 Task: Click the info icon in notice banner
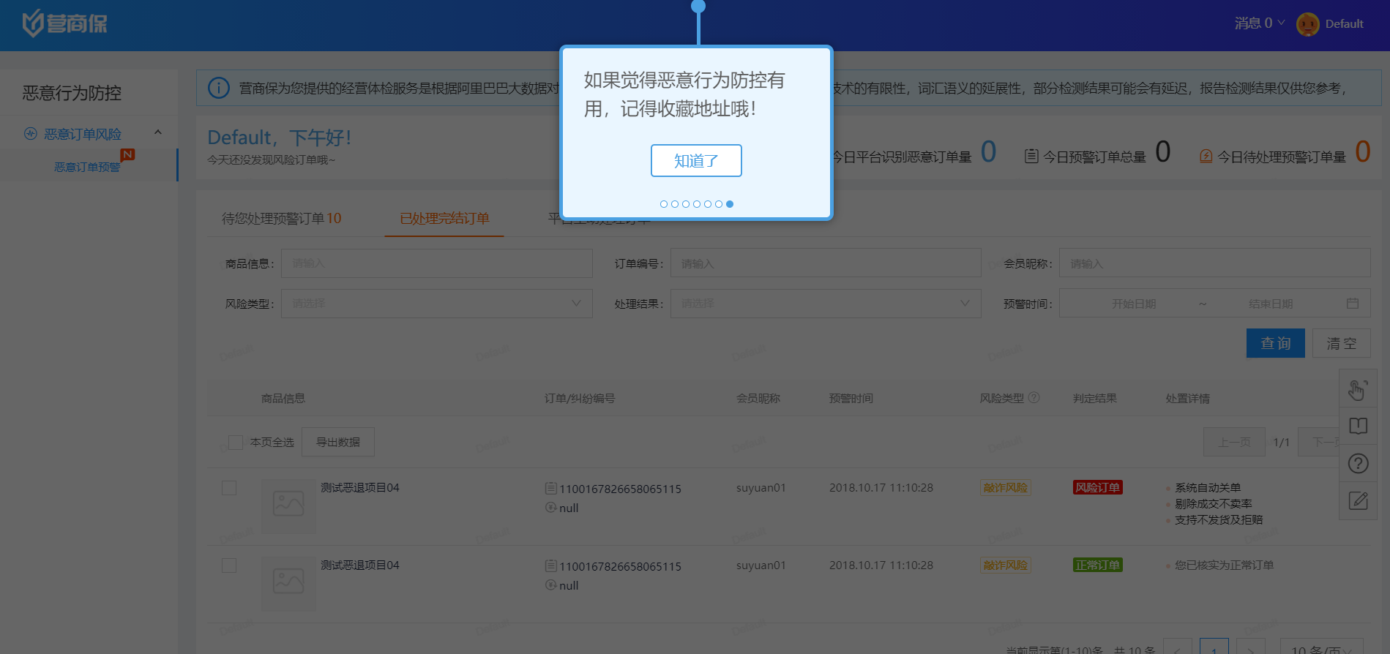pos(218,89)
